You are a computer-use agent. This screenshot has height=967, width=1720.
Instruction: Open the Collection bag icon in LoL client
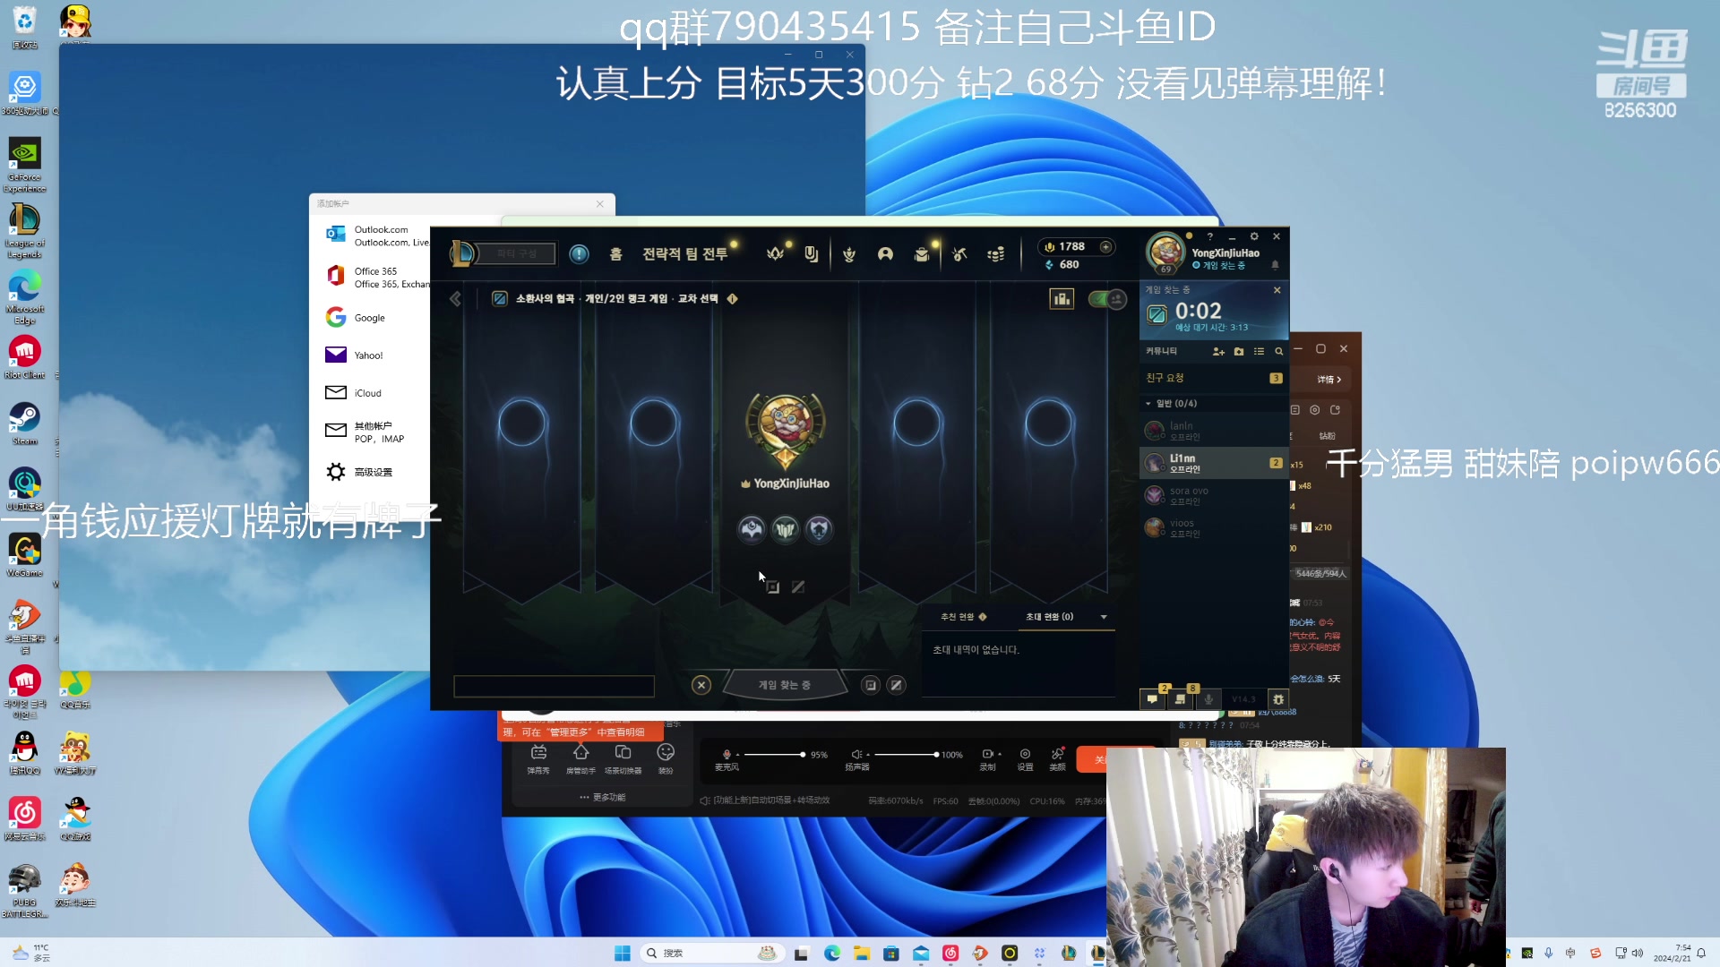pos(922,254)
